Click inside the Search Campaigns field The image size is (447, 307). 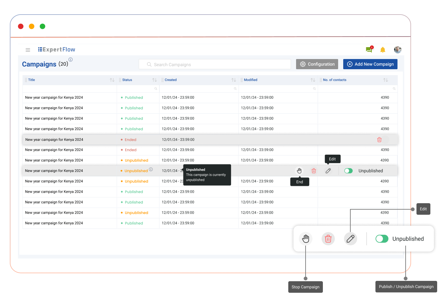tap(215, 64)
